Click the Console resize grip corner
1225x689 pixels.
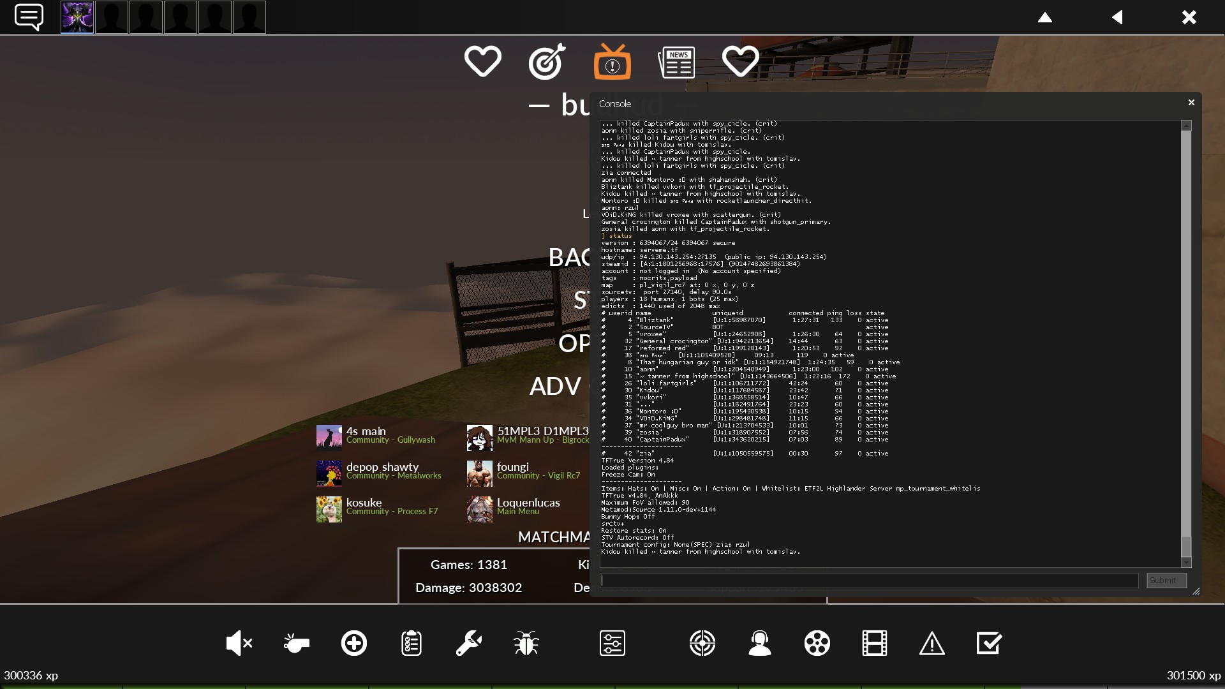click(1196, 591)
